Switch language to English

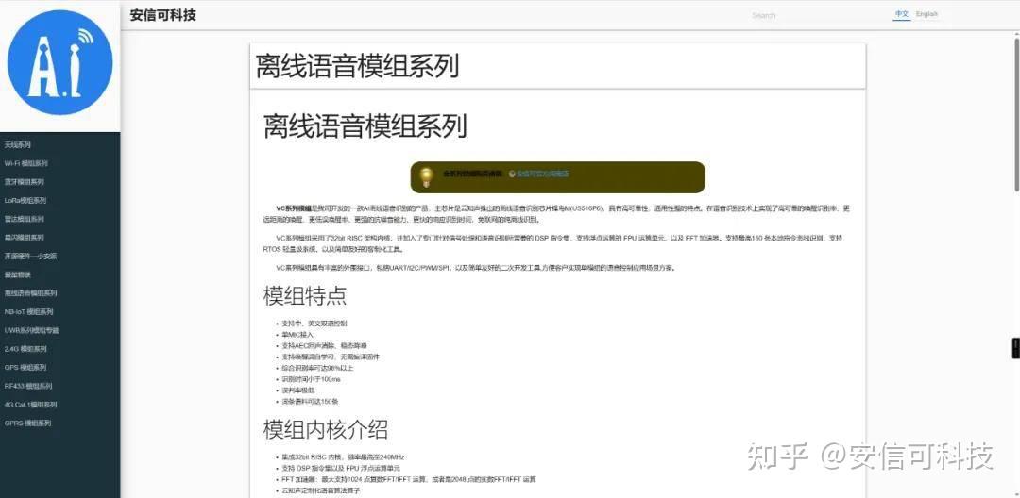927,14
